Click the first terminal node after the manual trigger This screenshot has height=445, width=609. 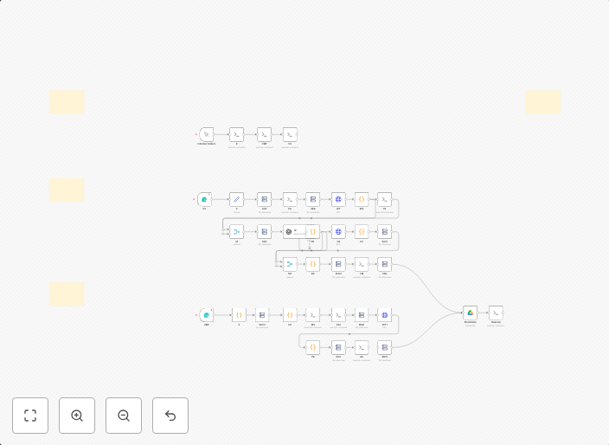click(x=236, y=134)
